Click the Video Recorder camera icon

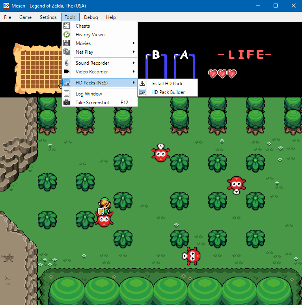[67, 71]
